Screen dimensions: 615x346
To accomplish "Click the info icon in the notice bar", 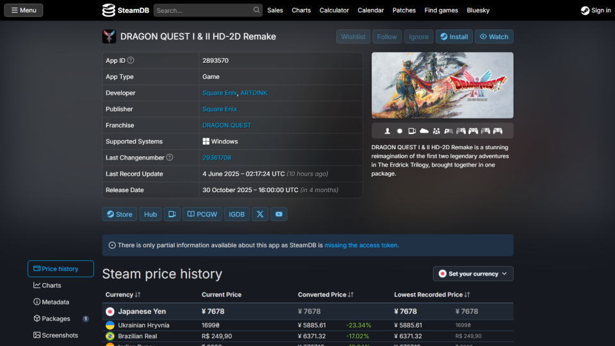I will tap(111, 245).
